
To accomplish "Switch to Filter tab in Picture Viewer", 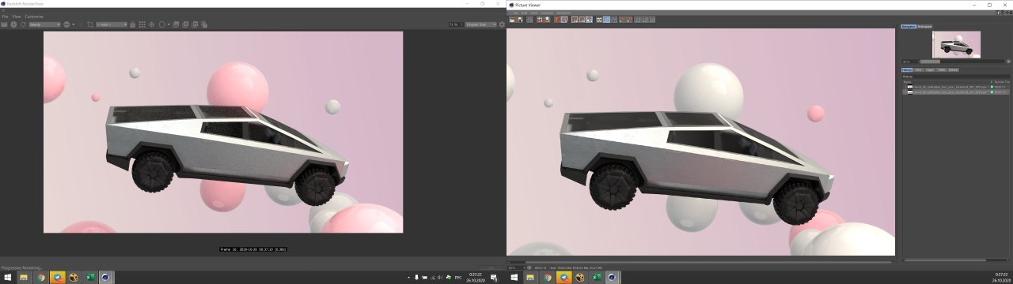I will tap(941, 70).
